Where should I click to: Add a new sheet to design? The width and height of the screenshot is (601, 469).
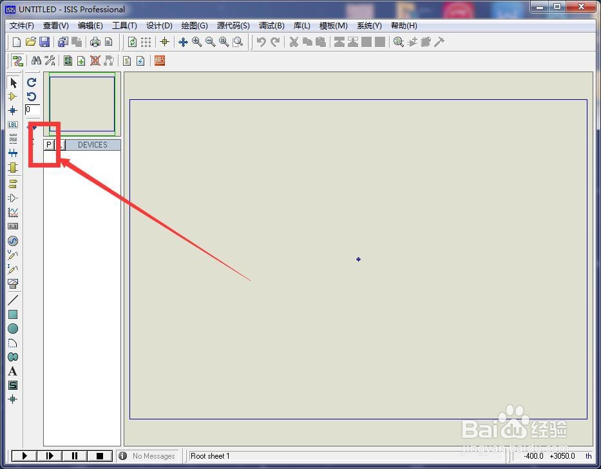[81, 61]
